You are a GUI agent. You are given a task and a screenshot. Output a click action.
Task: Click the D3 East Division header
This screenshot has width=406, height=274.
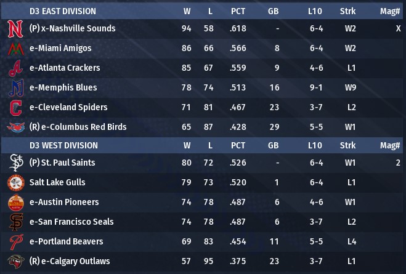coord(62,11)
